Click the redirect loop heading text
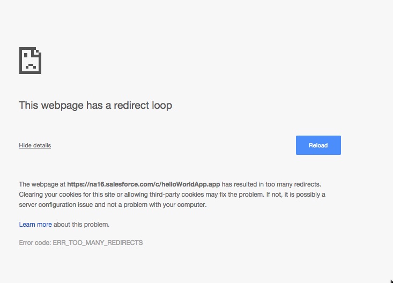Screen dimensions: 393x283 (x=95, y=106)
